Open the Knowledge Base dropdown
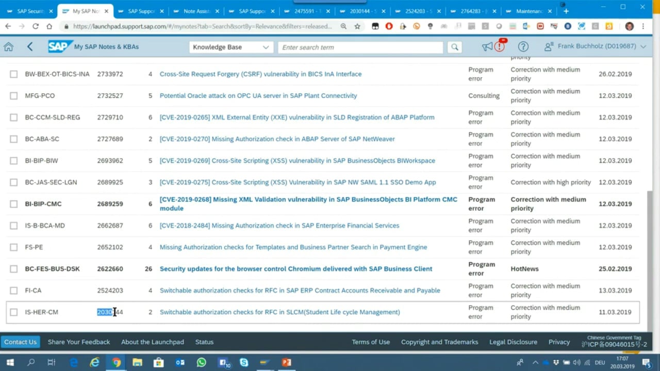 tap(231, 47)
